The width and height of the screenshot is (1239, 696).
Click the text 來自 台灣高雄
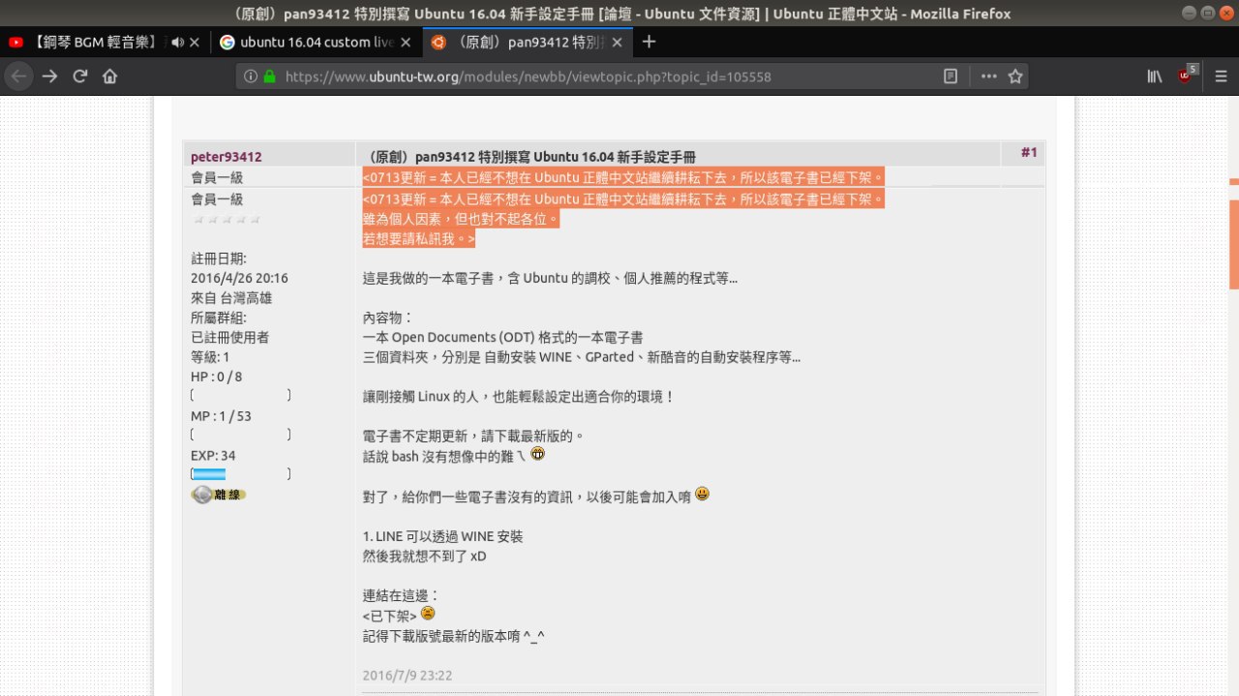[231, 298]
